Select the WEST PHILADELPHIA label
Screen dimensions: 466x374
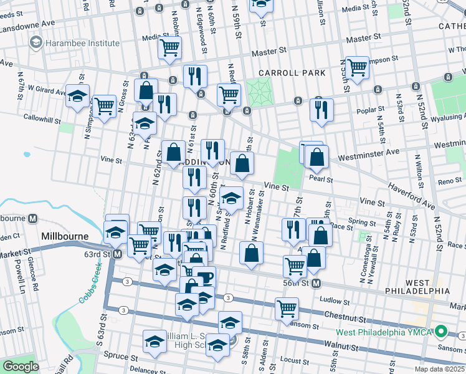417,287
